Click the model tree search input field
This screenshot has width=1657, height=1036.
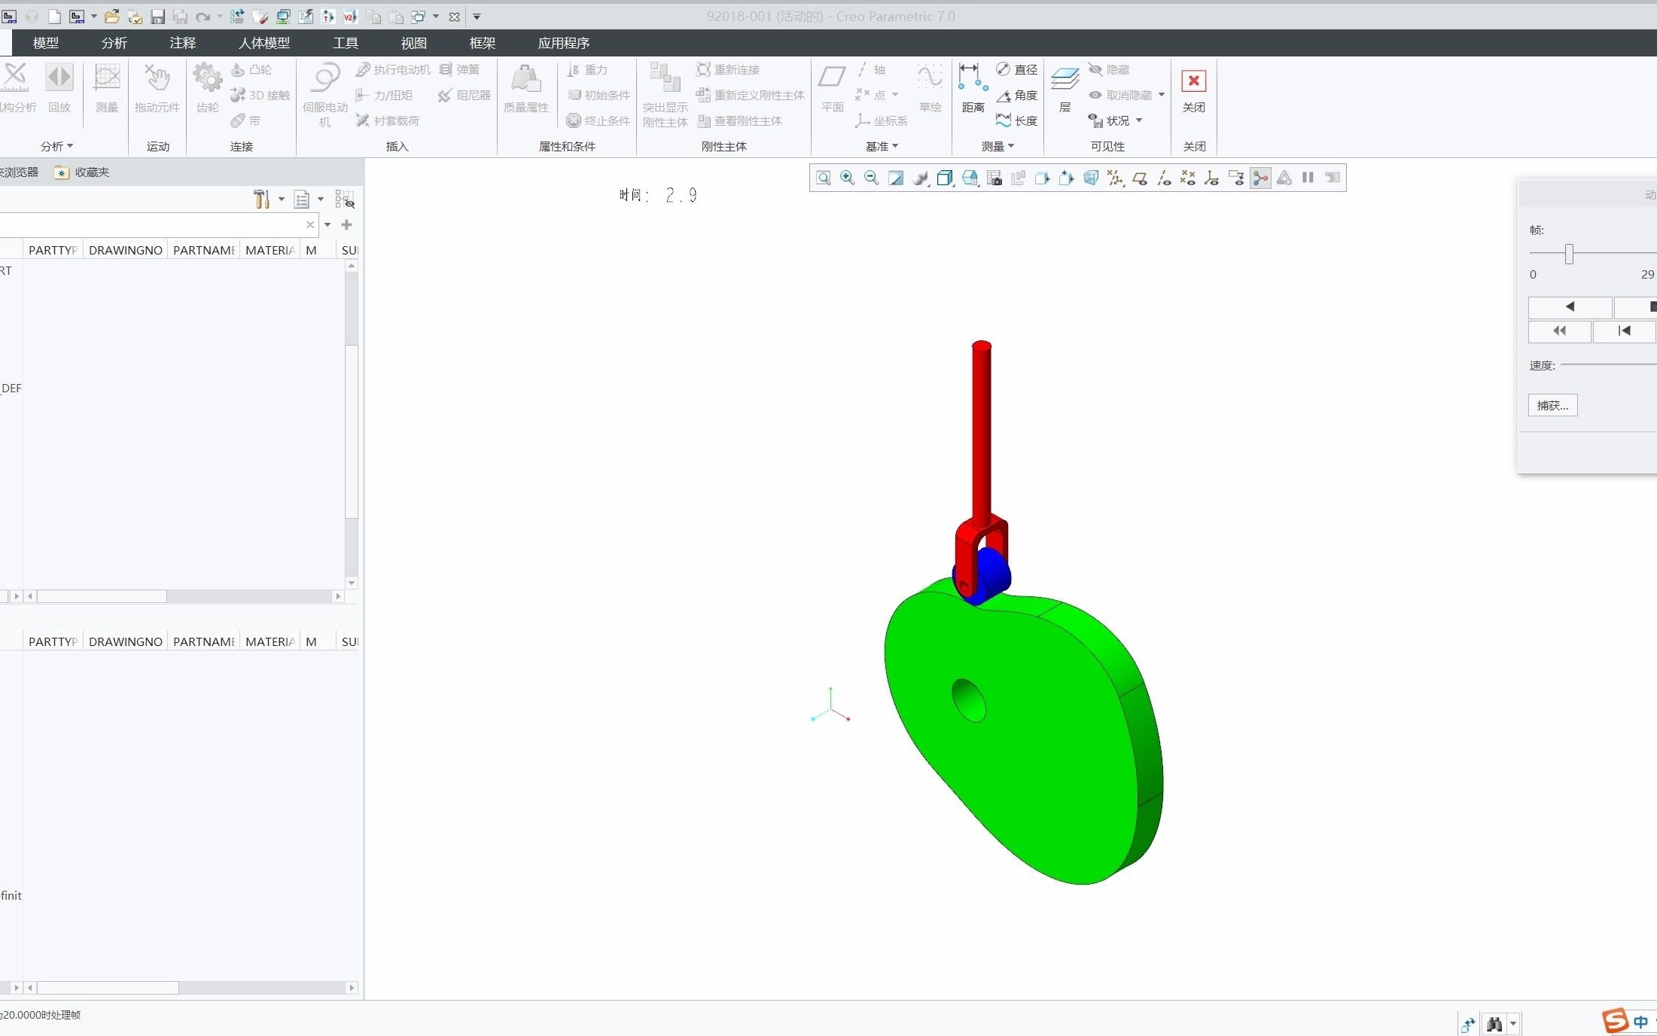point(151,224)
